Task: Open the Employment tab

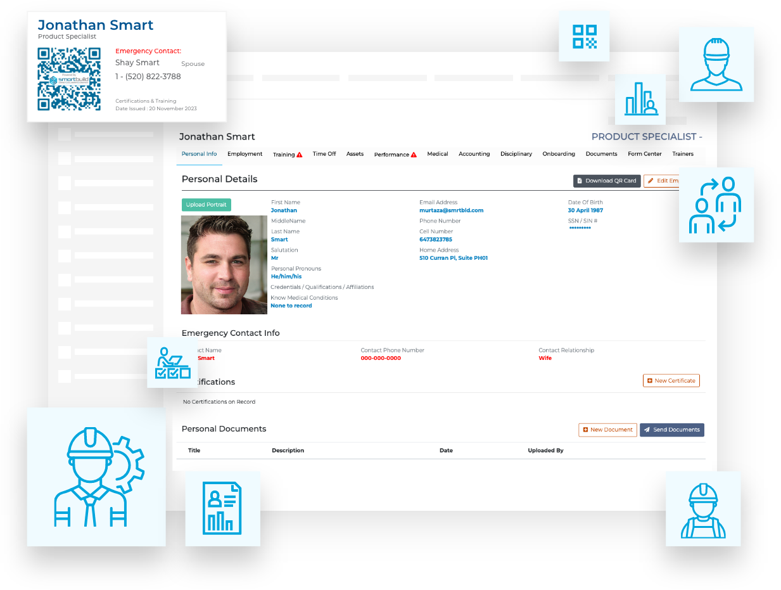Action: pos(244,154)
